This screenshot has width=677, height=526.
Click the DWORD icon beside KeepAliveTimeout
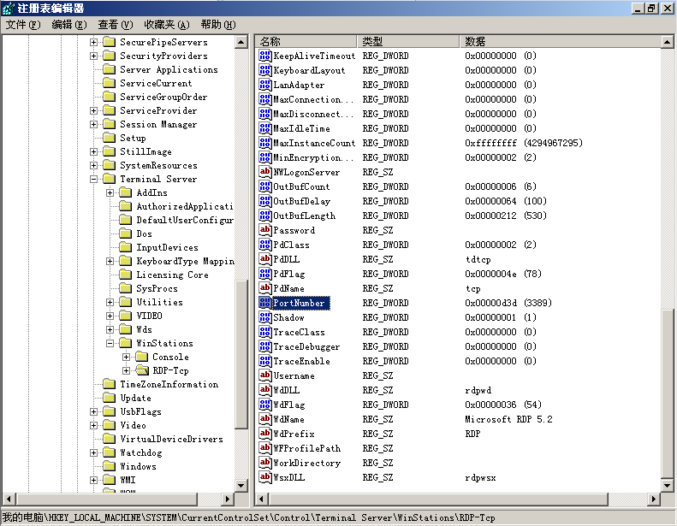click(264, 56)
